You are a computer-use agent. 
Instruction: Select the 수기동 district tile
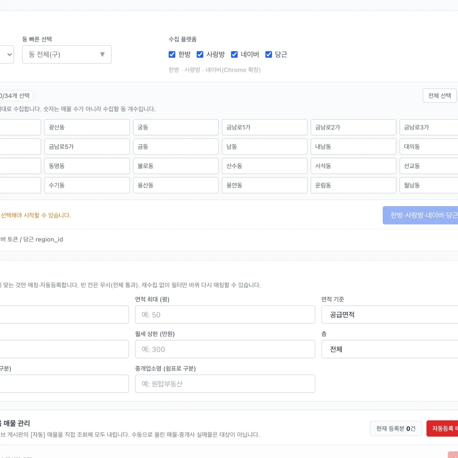87,185
